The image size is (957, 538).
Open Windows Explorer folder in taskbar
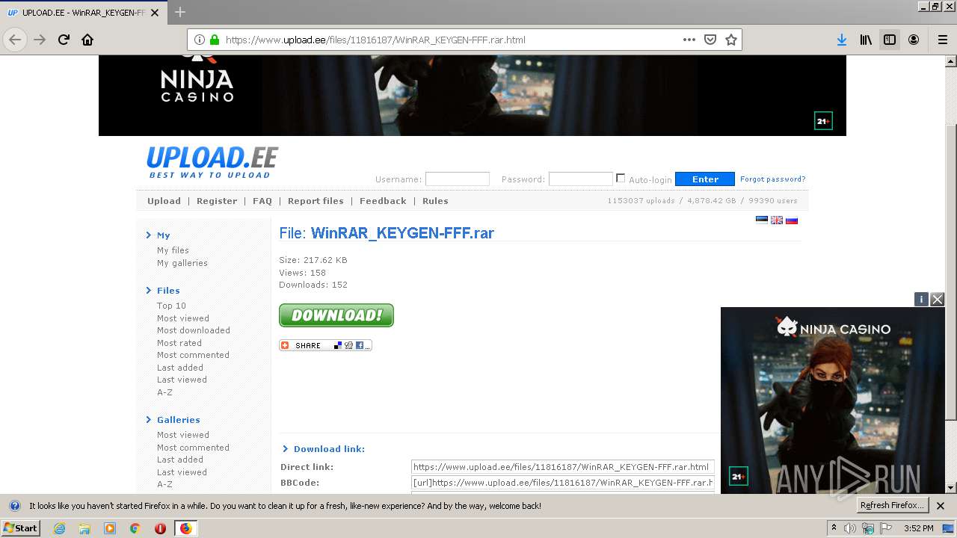pos(84,528)
